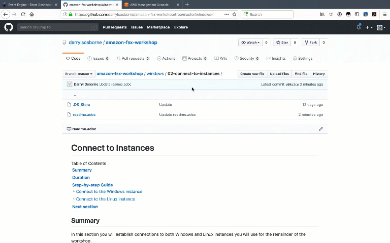Open the Actions tab
This screenshot has width=390, height=243.
[x=166, y=58]
